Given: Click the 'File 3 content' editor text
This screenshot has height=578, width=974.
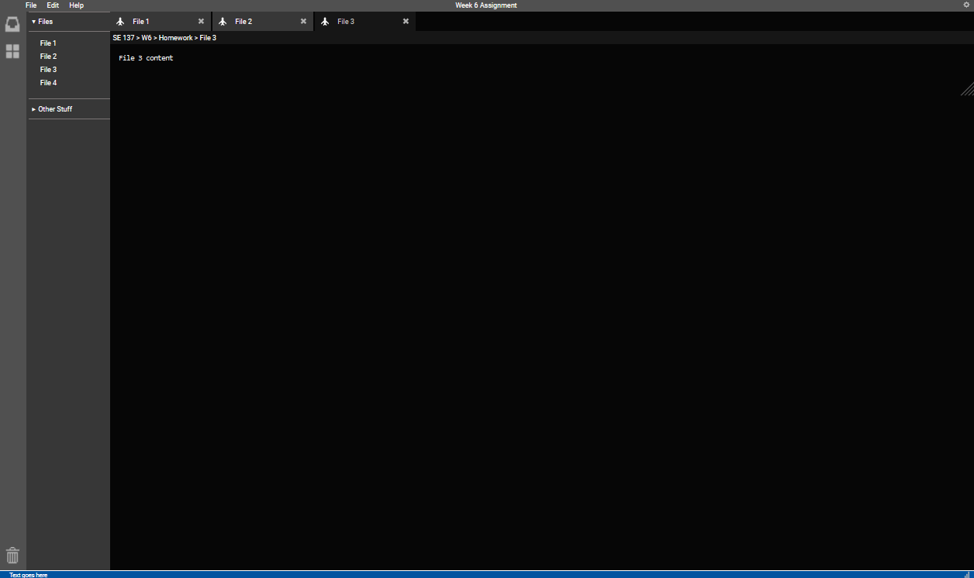Looking at the screenshot, I should coord(146,58).
